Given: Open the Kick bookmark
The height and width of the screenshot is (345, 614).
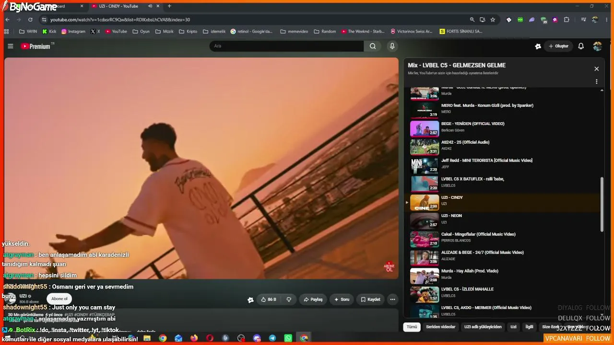Looking at the screenshot, I should click(49, 32).
